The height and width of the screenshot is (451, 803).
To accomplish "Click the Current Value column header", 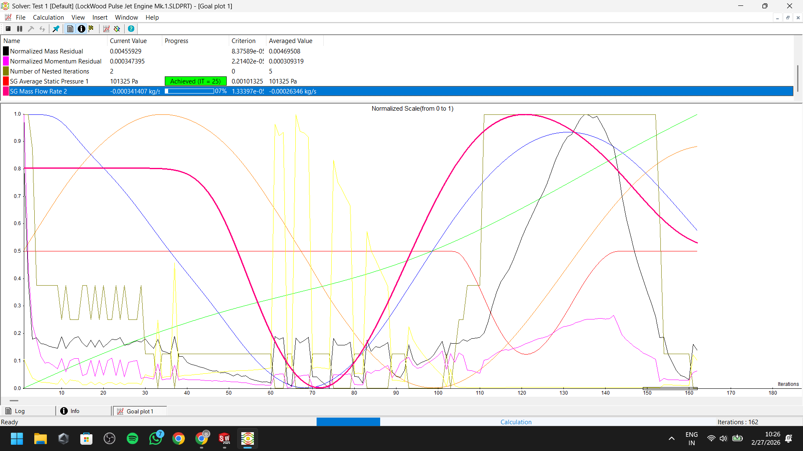I will 135,41.
